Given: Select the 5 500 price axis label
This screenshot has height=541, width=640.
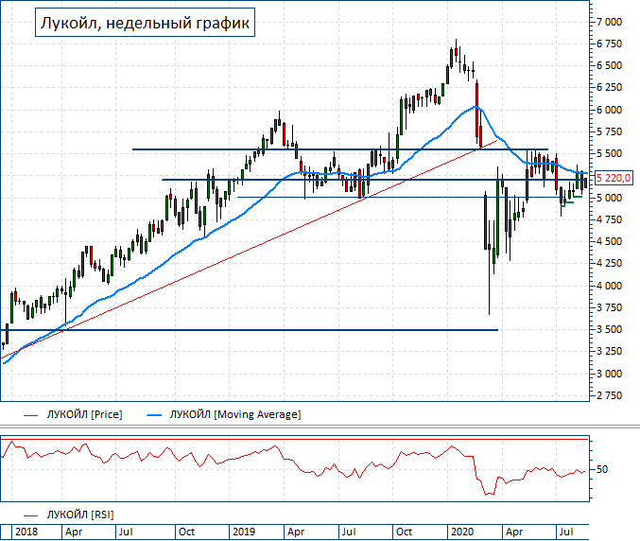Looking at the screenshot, I should tap(610, 153).
